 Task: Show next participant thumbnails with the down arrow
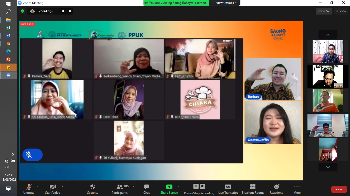[328, 167]
